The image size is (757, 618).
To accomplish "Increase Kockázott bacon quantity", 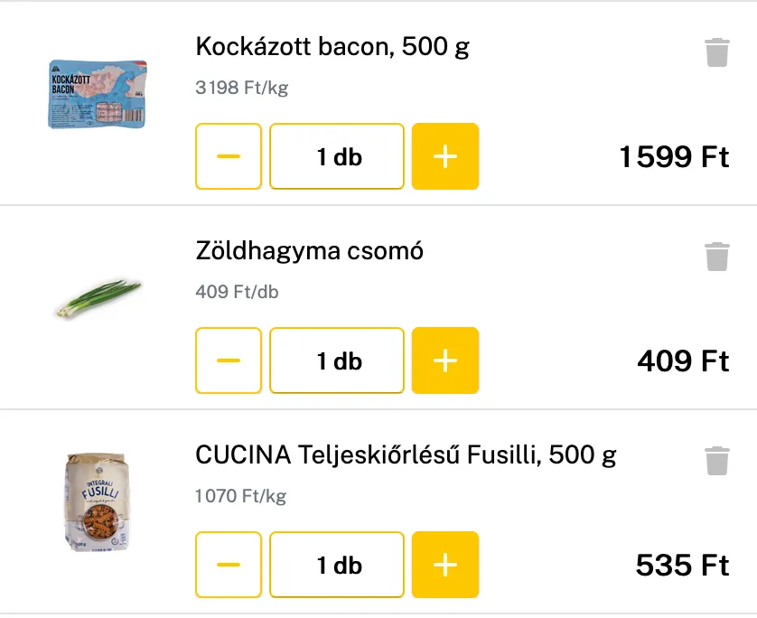I will click(445, 156).
